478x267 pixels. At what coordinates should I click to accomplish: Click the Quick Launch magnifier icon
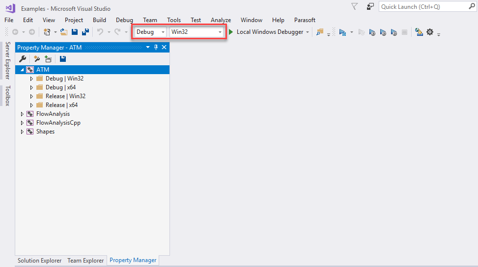tap(472, 6)
